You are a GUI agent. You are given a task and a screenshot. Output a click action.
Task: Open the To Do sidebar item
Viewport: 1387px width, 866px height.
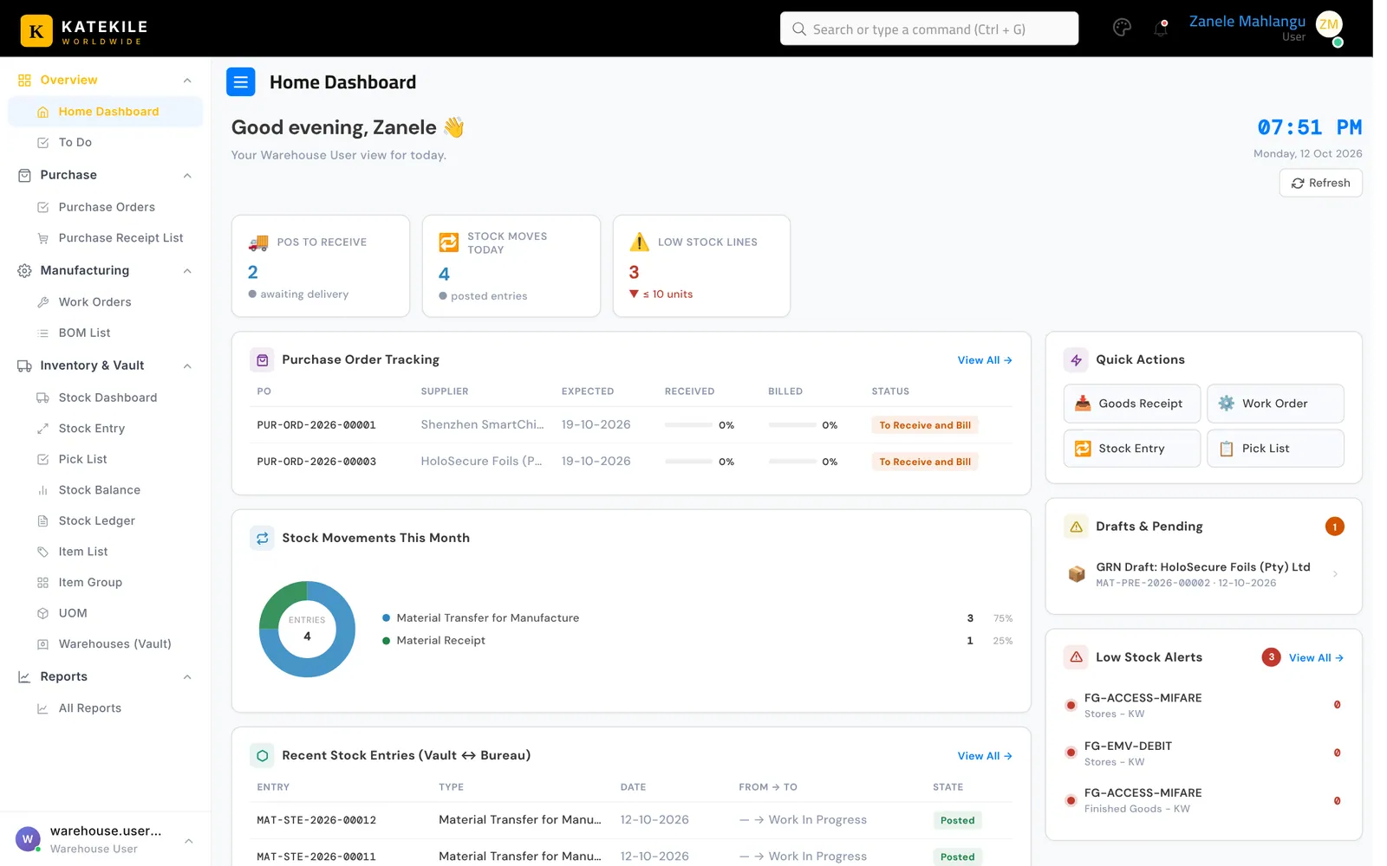tap(106, 142)
